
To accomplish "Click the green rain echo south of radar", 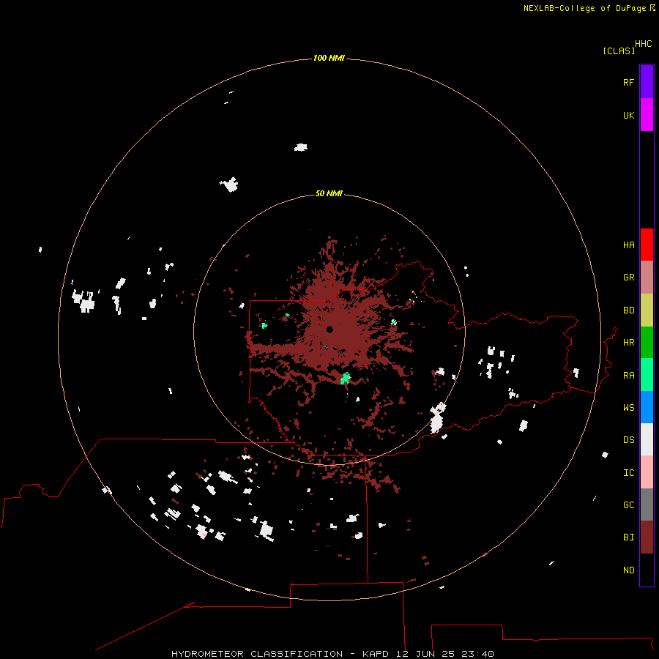I will click(x=345, y=379).
